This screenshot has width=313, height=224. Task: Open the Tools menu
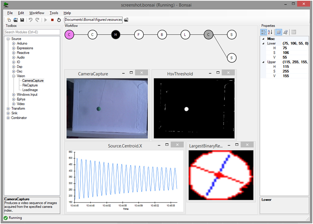coord(54,13)
